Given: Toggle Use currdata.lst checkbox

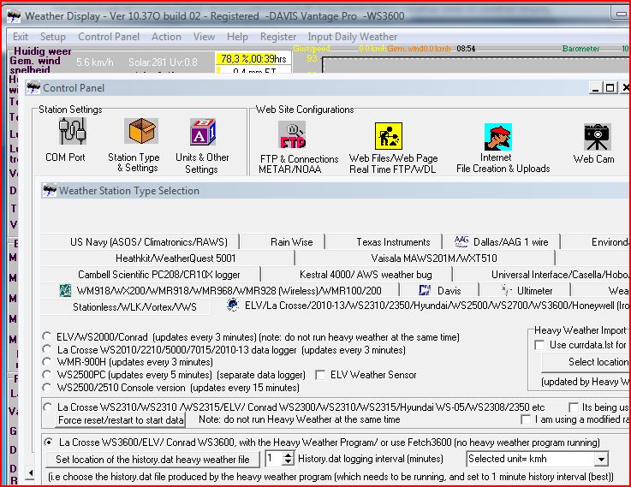Looking at the screenshot, I should point(539,345).
